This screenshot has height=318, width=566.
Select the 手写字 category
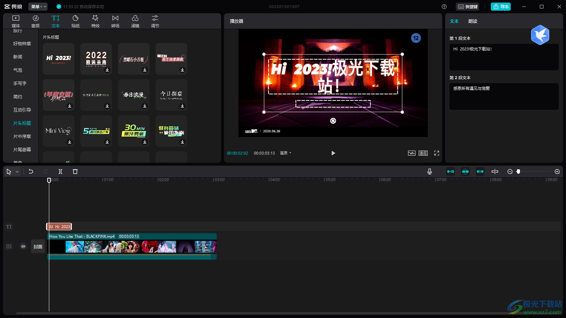20,83
